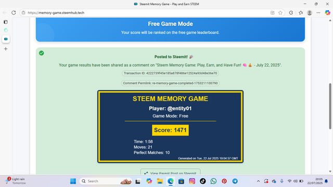Click the Free Game Mode banner heading
The image size is (333, 187).
point(170,24)
